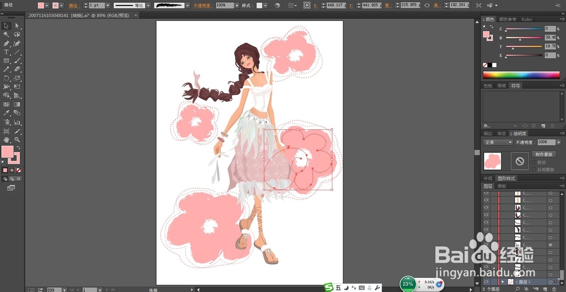Viewport: 566px width, 292px height.
Task: Select the Zoom tool
Action: (17, 140)
